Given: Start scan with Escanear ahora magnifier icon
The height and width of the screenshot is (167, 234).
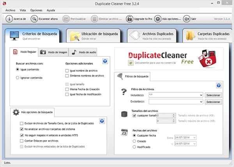Looking at the screenshot, I should [x=34, y=19].
